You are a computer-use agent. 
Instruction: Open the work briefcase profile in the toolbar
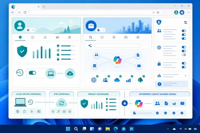tap(182, 12)
